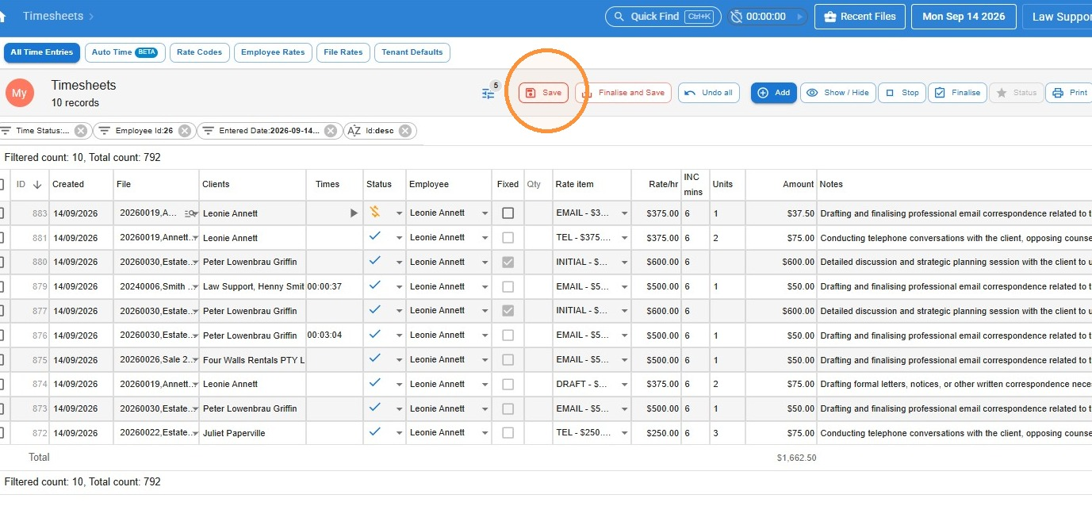
Task: Remove the Employee Id:26 filter chip
Action: coord(184,131)
